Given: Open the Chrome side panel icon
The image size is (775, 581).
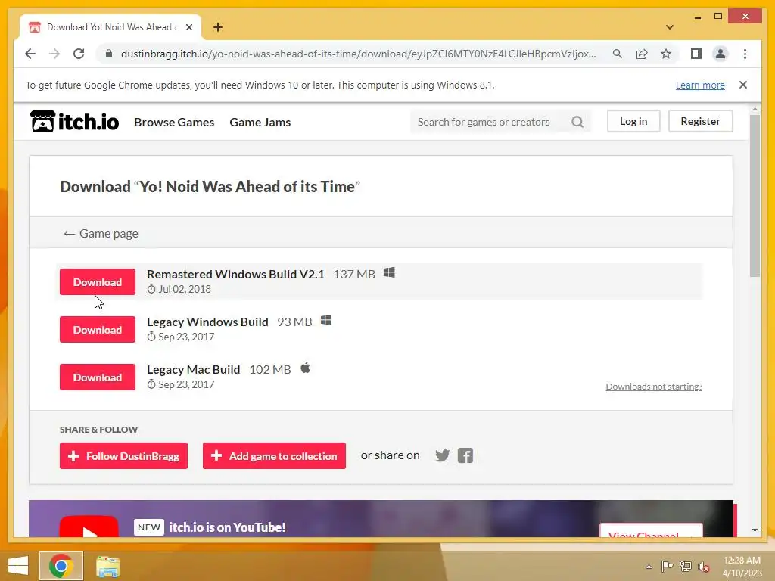Looking at the screenshot, I should click(696, 54).
